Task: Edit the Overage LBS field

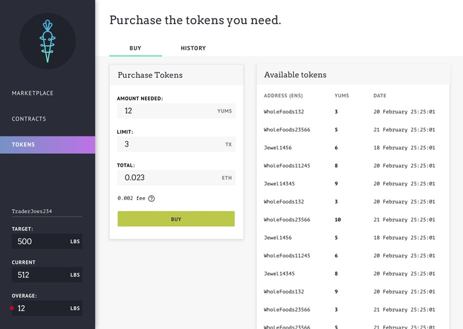Action: (47, 308)
